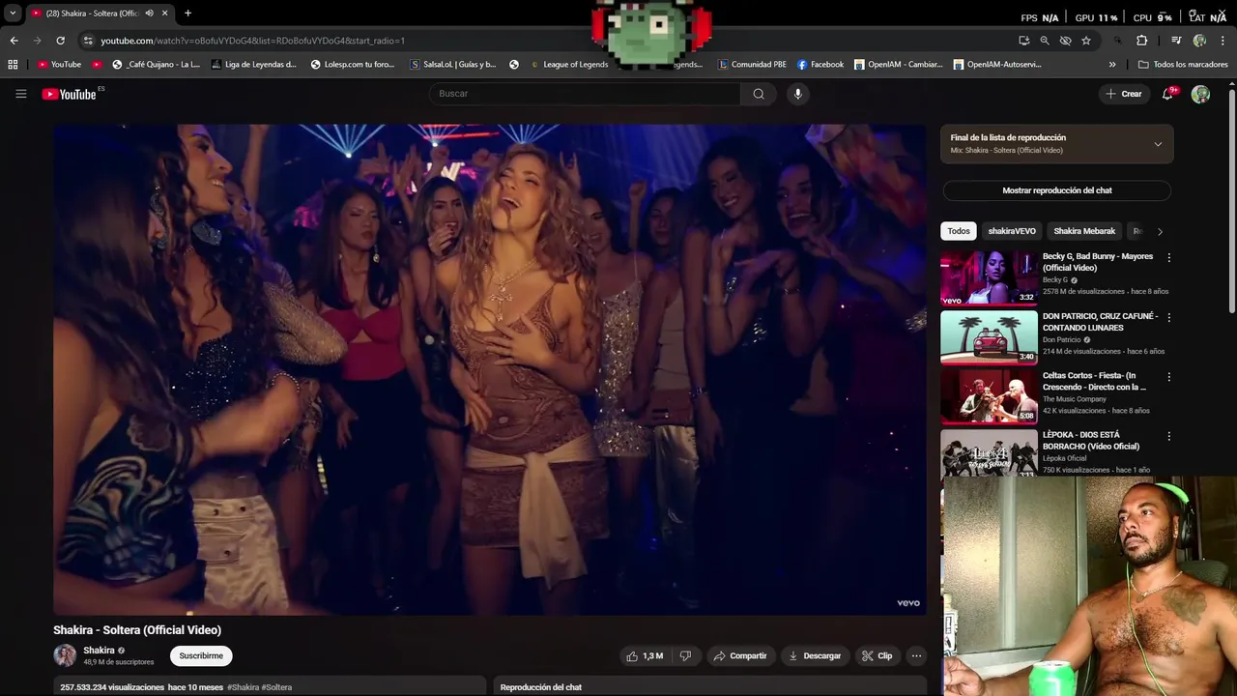The height and width of the screenshot is (696, 1237).
Task: Bookmark this page with the star icon
Action: click(1086, 41)
